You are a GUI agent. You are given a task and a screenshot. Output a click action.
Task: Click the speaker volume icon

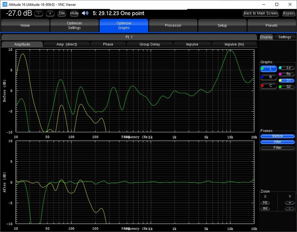[x=85, y=13]
